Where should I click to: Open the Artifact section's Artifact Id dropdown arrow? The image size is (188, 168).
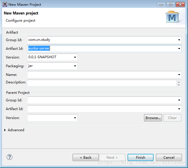179,48
